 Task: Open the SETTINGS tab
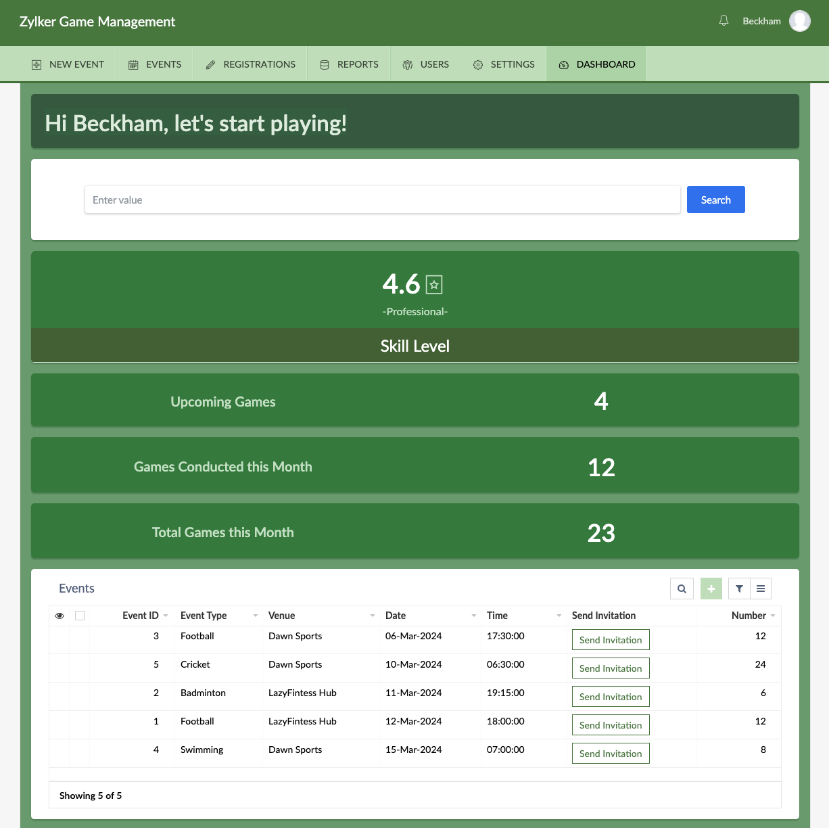504,64
